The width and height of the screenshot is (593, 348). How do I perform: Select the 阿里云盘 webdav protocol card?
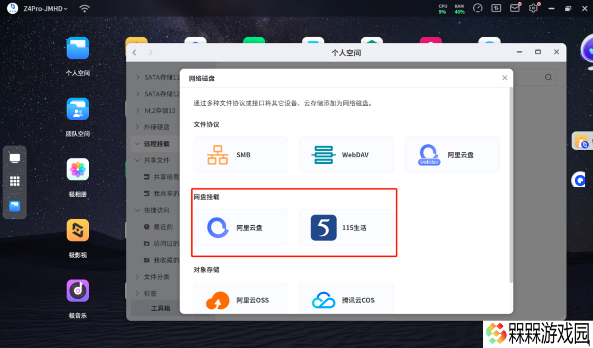click(x=452, y=155)
